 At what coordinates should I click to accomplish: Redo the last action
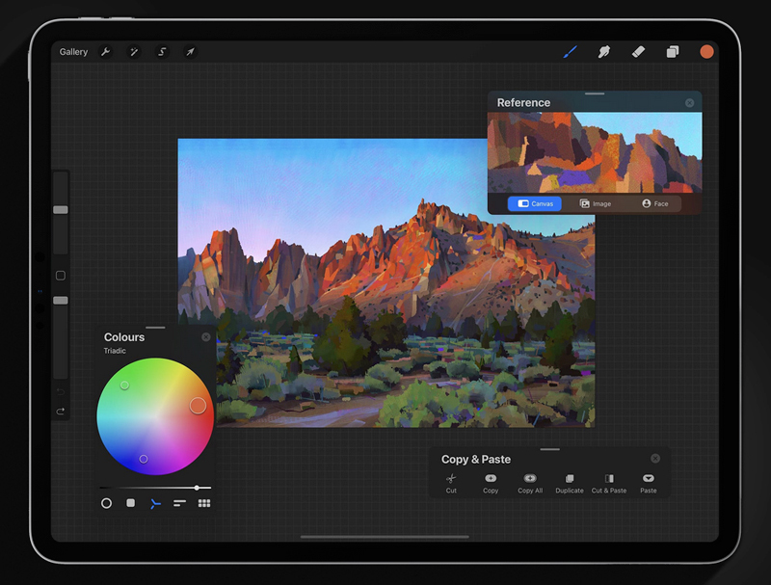61,411
